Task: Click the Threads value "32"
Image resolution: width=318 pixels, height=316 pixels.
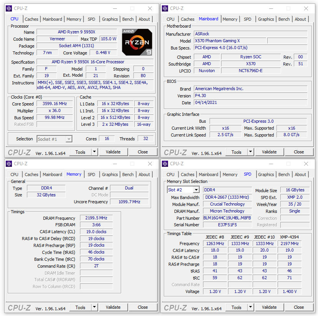Action: click(x=146, y=138)
